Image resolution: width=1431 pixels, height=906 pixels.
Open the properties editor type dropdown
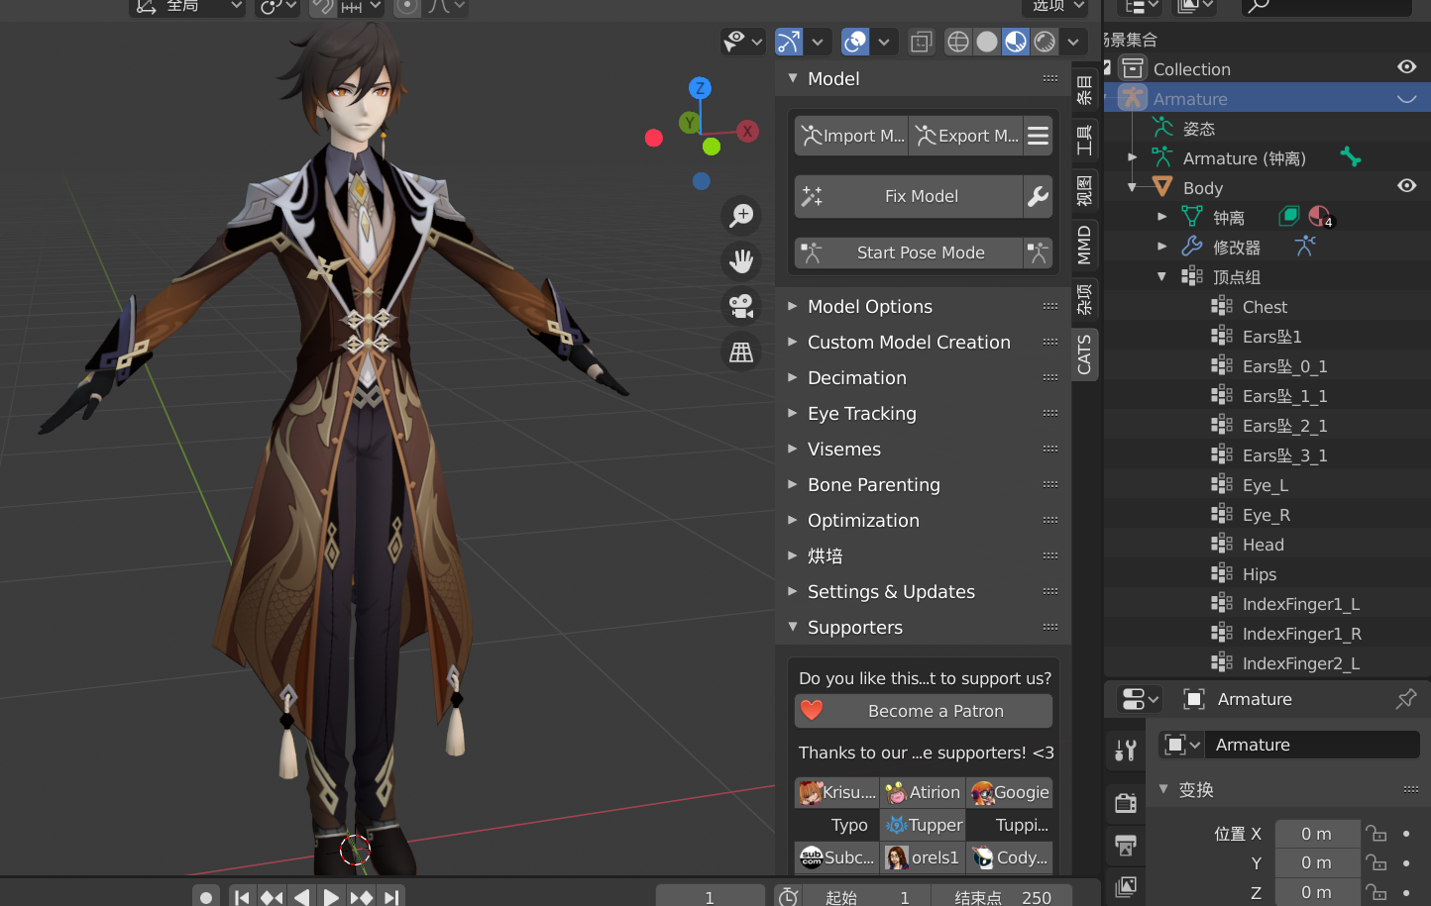coord(1140,699)
